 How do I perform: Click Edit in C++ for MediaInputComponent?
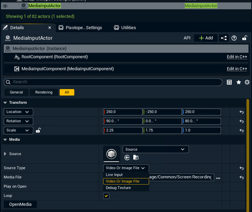pyautogui.click(x=237, y=69)
